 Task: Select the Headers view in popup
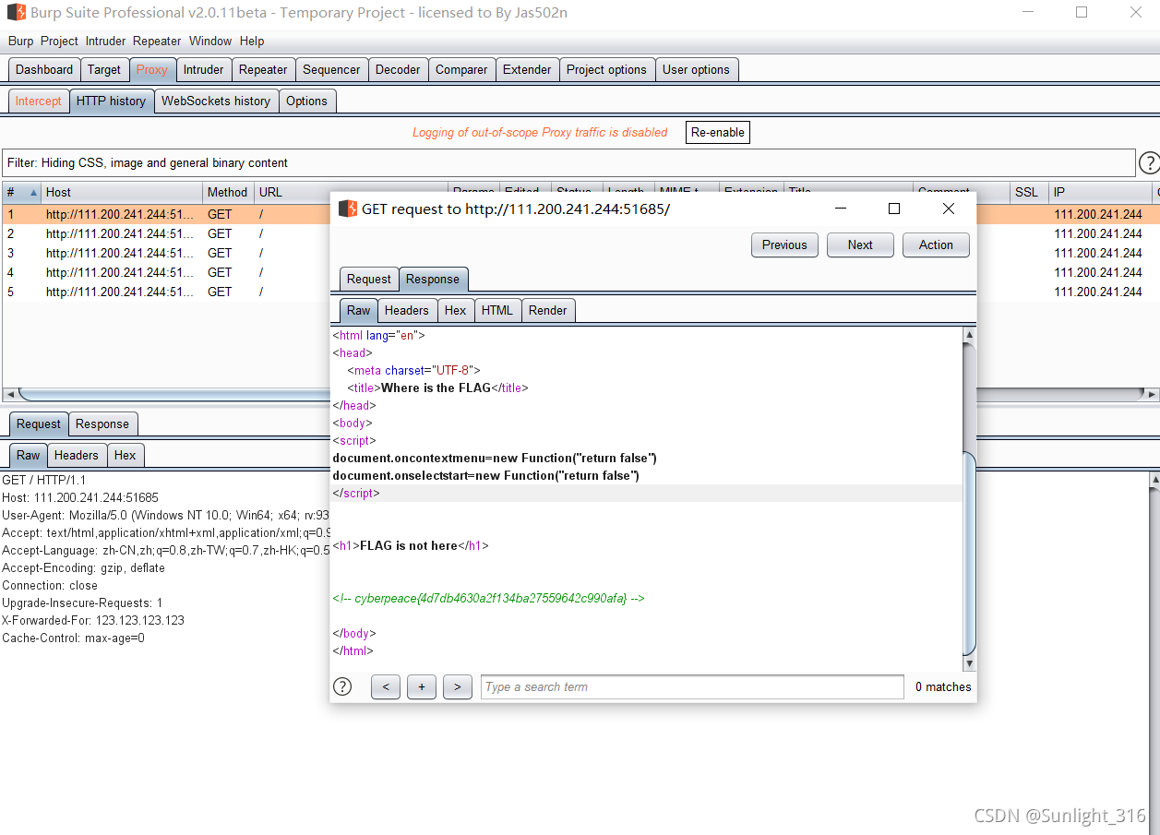[x=407, y=311]
